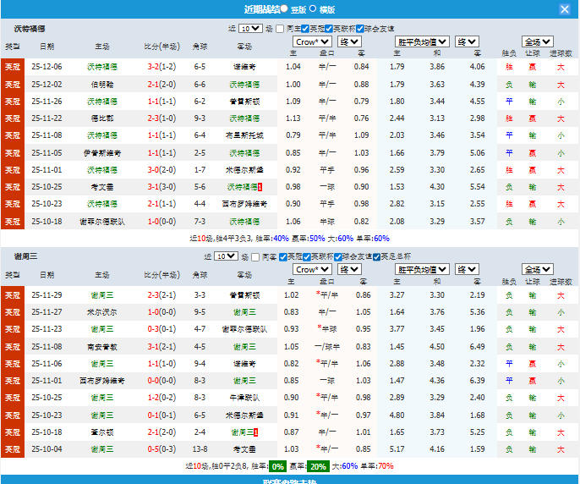The image size is (580, 484).
Task: Switch to the 横版 radio button layout
Action: [314, 8]
